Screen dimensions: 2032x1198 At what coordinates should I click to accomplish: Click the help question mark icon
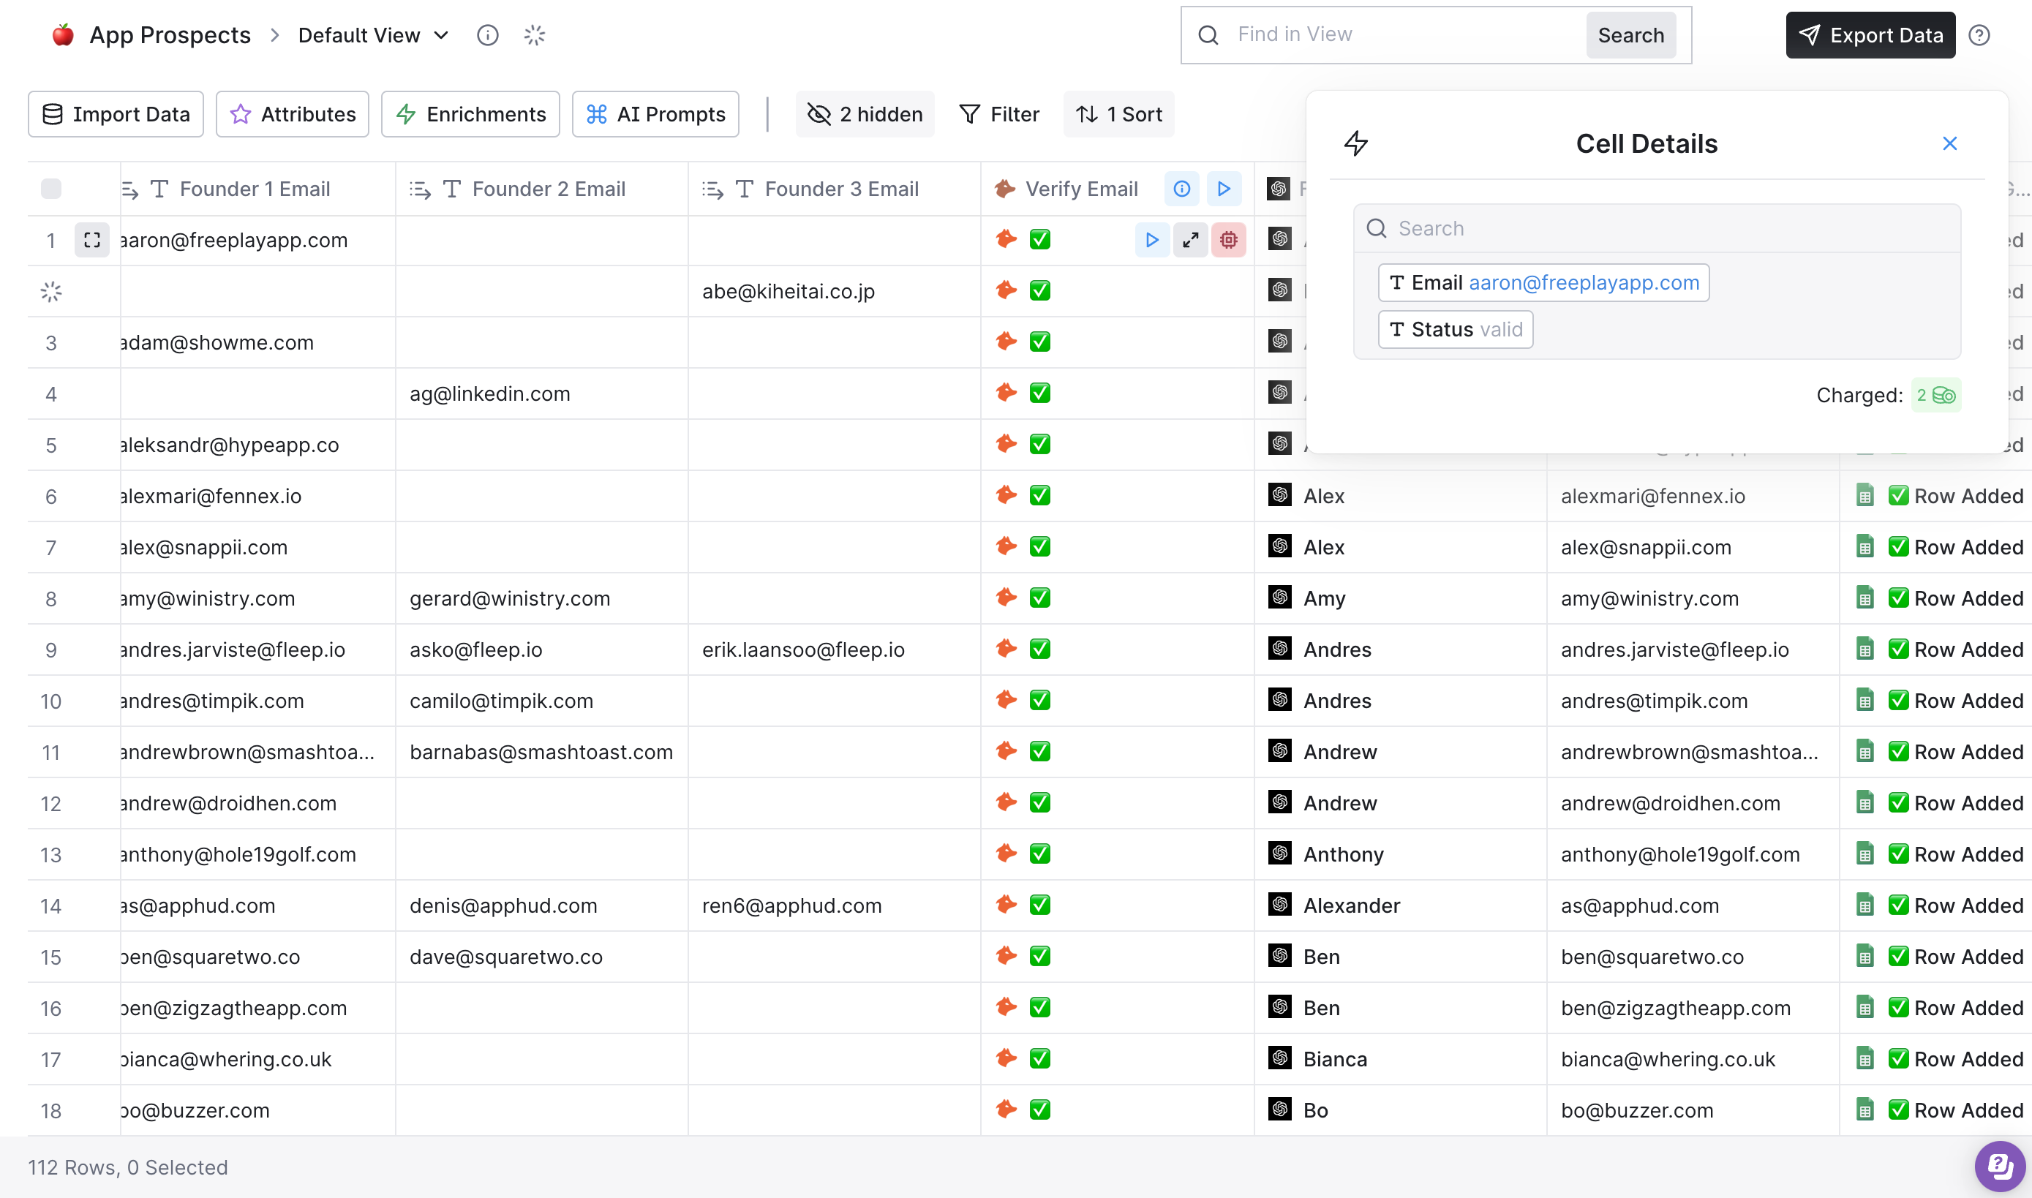1979,34
